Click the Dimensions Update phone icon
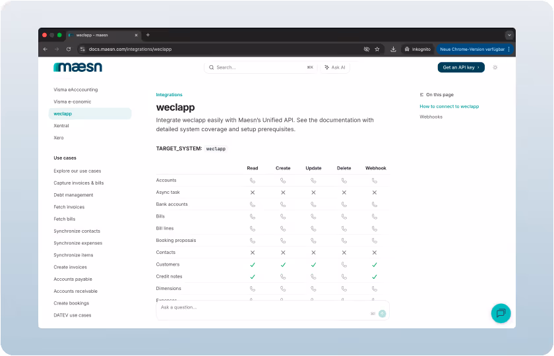554x356 pixels. click(x=313, y=289)
